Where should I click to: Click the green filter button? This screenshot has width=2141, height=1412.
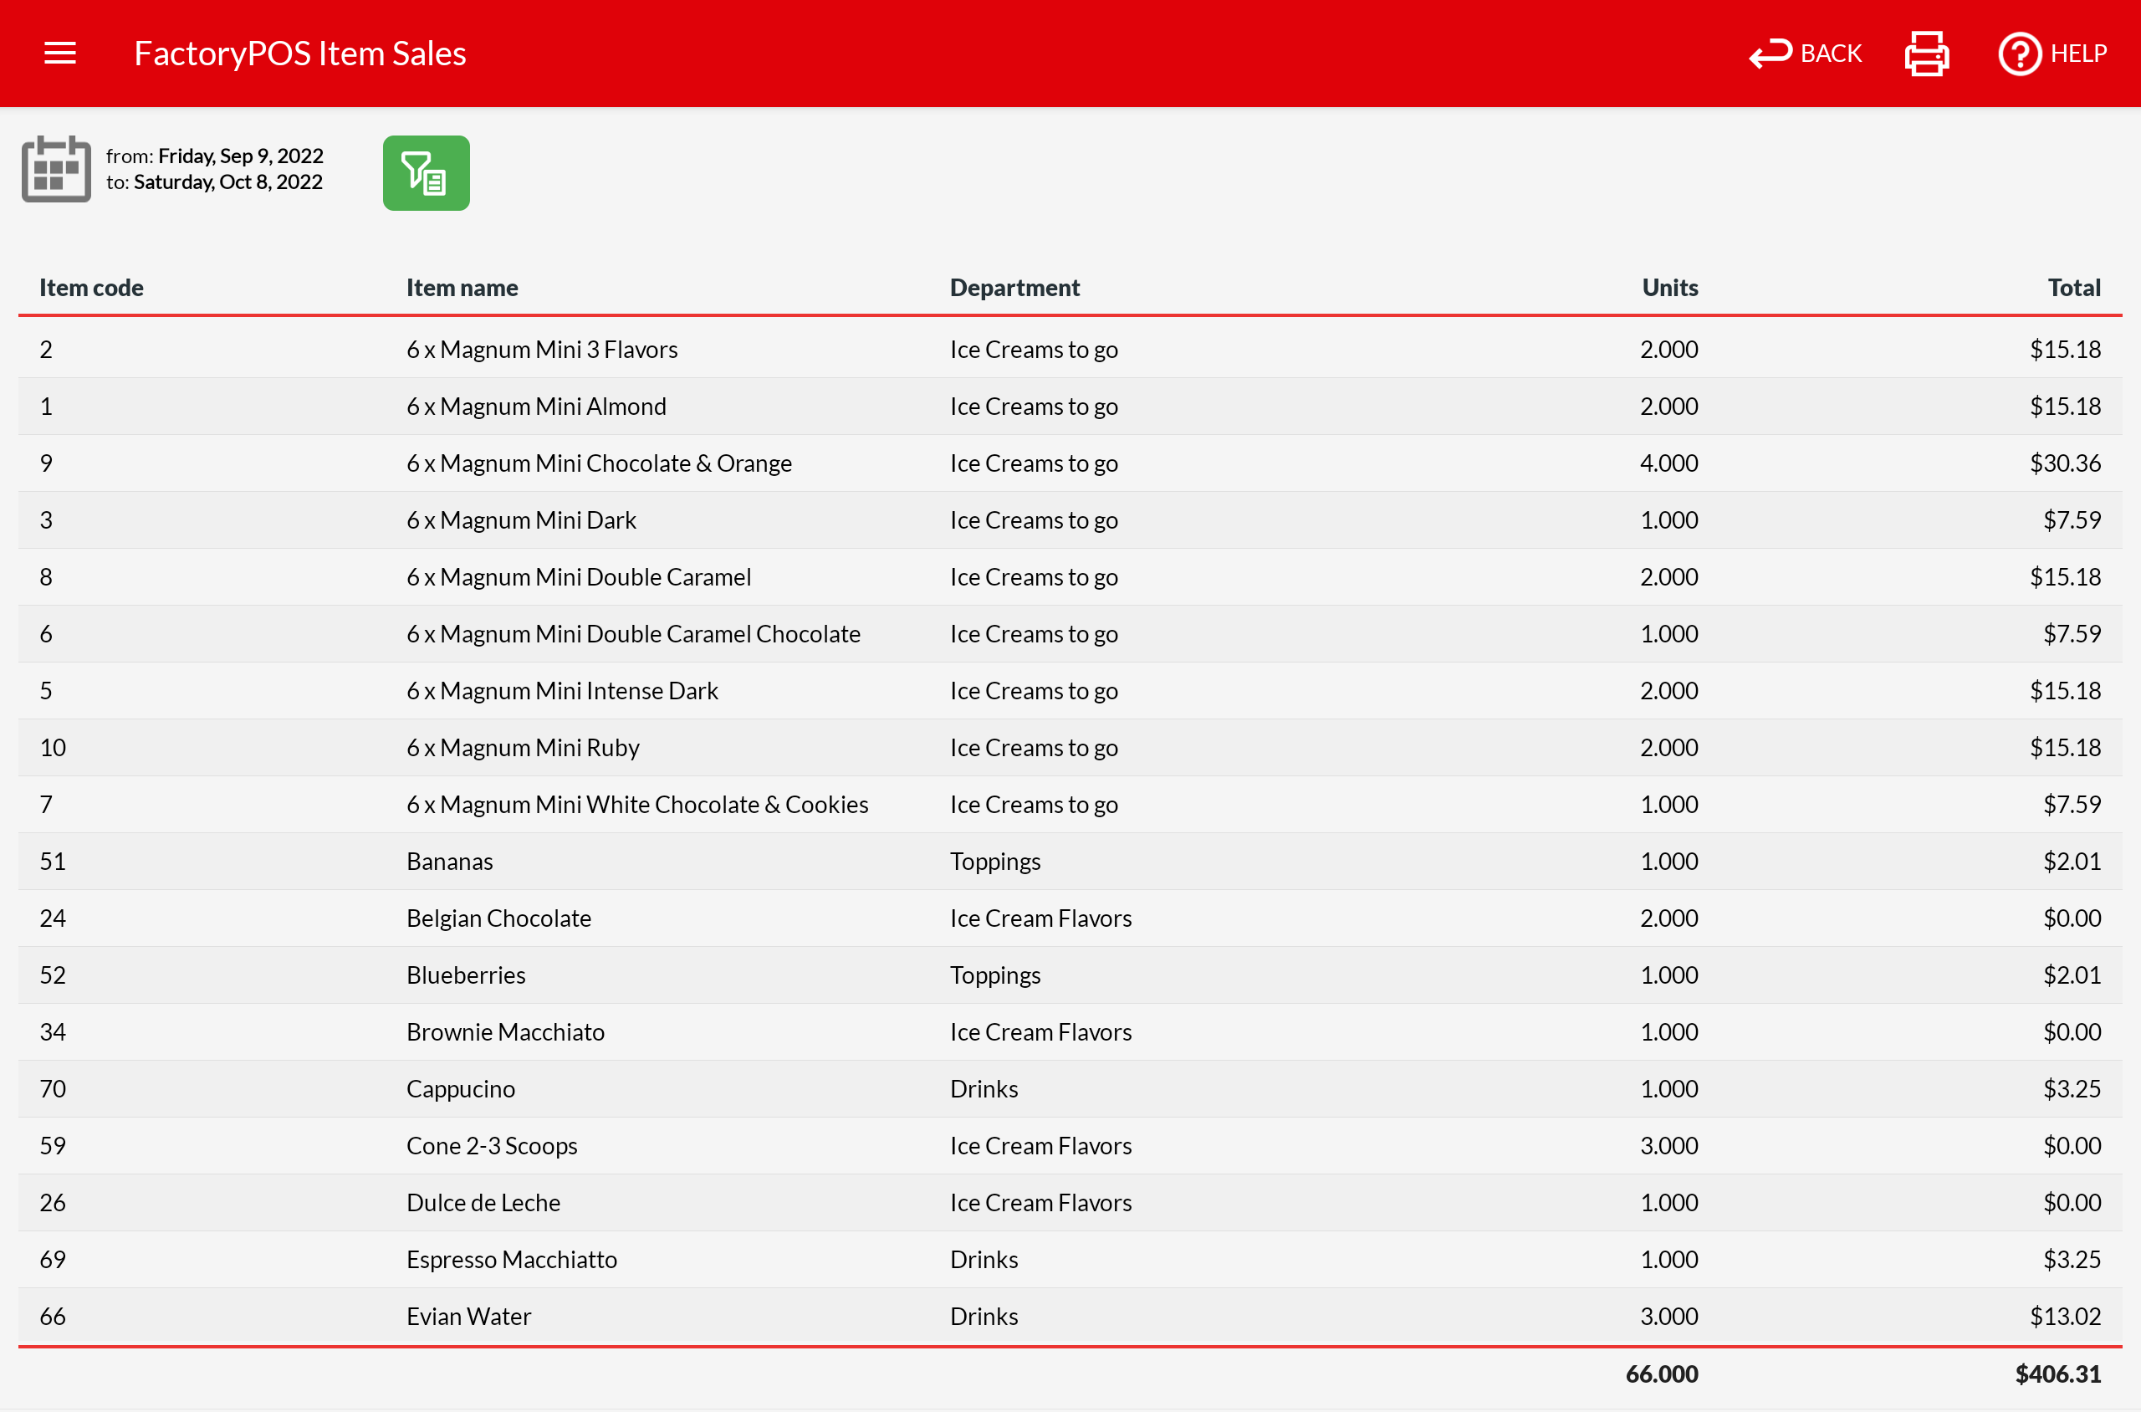pos(426,173)
